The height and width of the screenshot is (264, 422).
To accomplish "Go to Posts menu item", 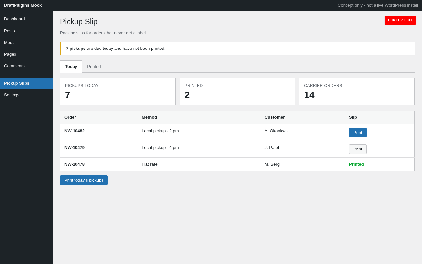I will 26,31.
